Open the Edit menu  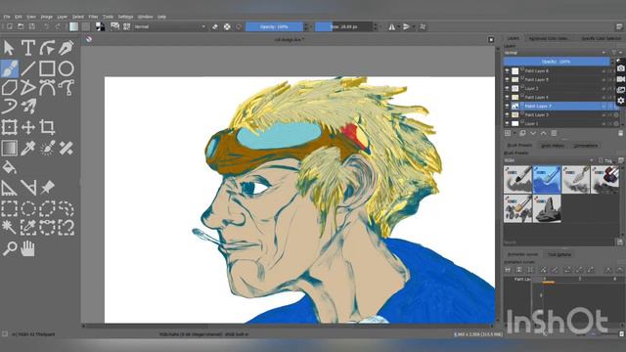[x=19, y=17]
